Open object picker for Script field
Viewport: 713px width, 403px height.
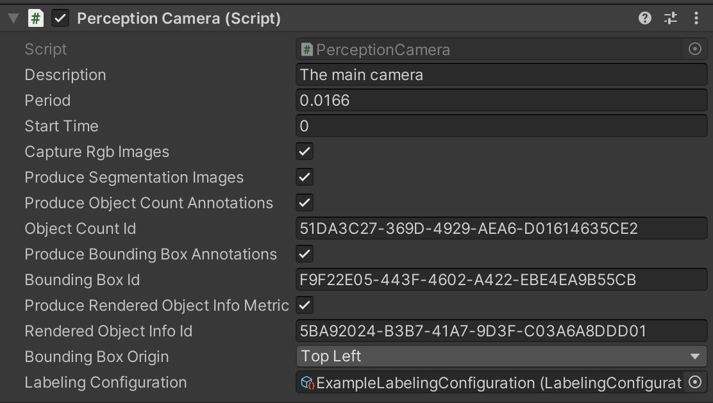pyautogui.click(x=695, y=49)
